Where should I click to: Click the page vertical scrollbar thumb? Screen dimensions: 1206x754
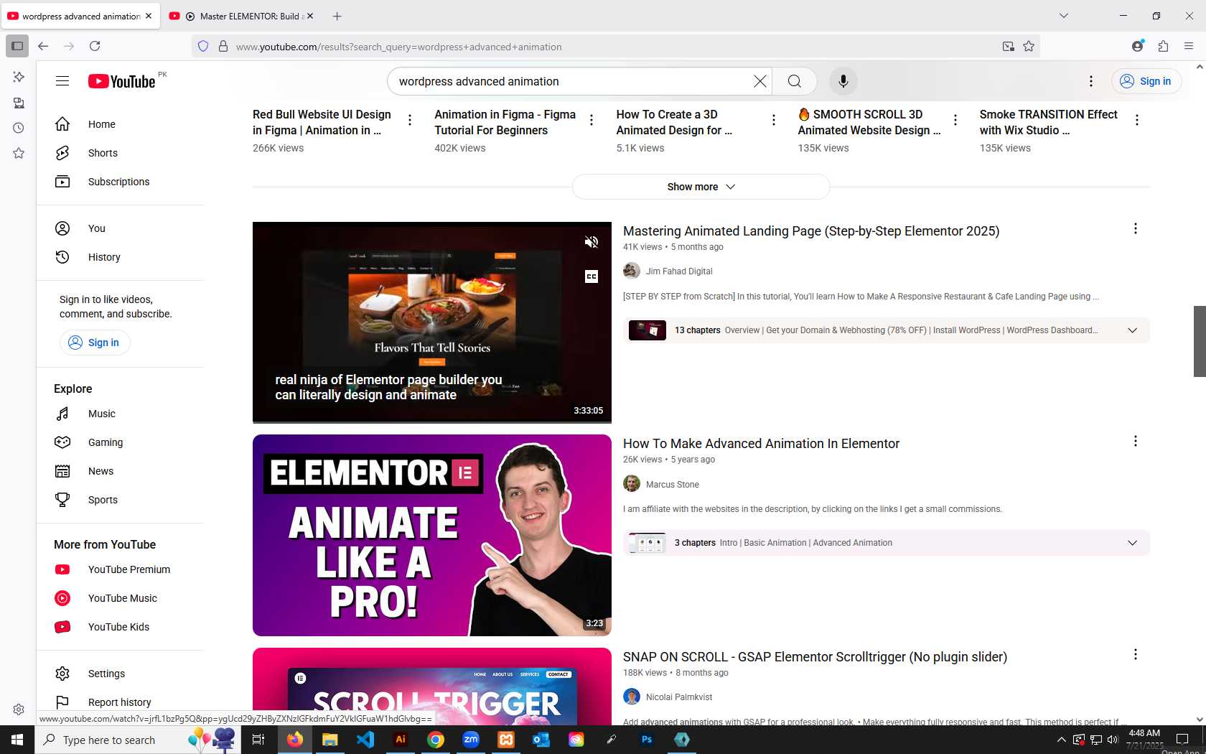[x=1200, y=341]
